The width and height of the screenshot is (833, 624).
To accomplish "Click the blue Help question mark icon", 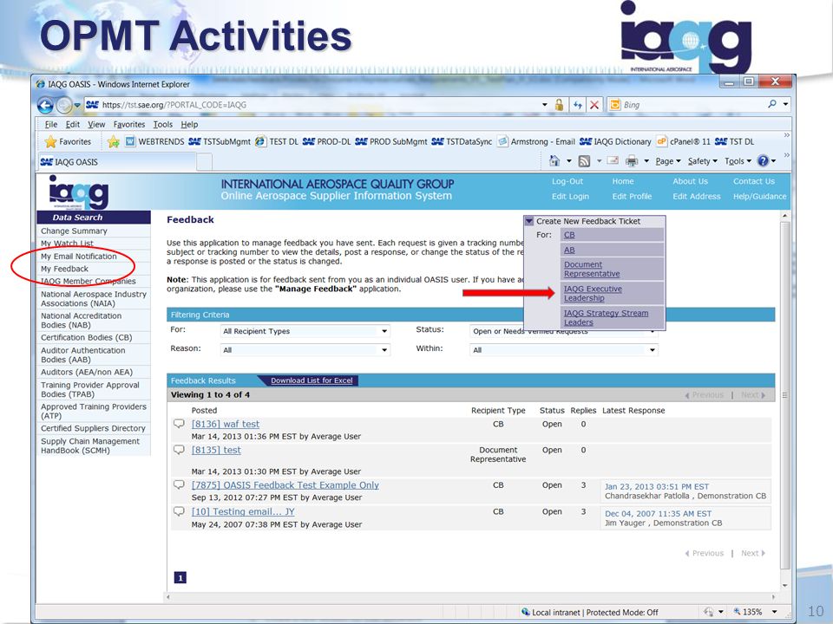I will click(763, 160).
